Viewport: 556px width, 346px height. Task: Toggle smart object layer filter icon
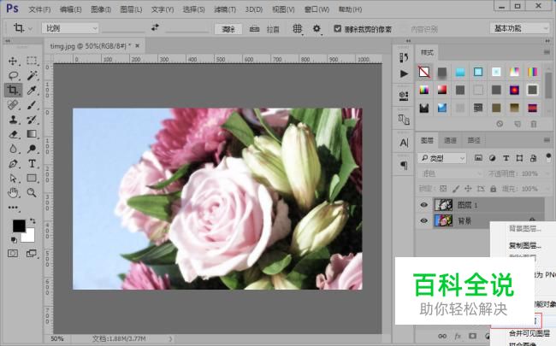click(x=533, y=158)
